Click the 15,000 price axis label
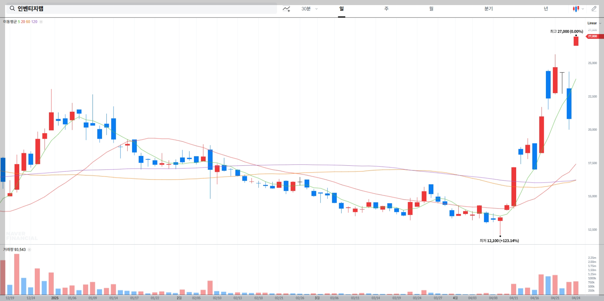 pos(593,196)
